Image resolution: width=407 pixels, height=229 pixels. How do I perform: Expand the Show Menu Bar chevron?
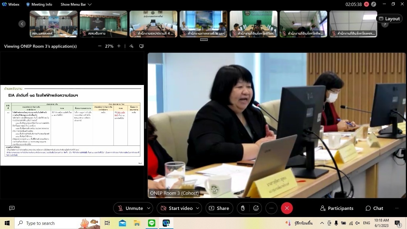[90, 4]
